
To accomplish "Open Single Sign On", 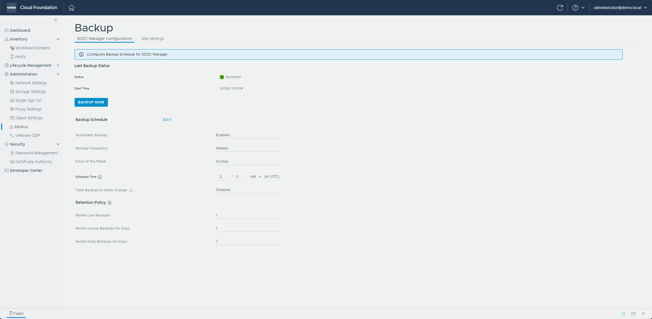I will [x=28, y=100].
